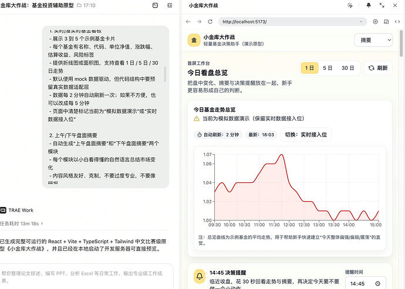Open the panel layout icon in chat header
This screenshot has width=405, height=289.
pyautogui.click(x=155, y=5)
